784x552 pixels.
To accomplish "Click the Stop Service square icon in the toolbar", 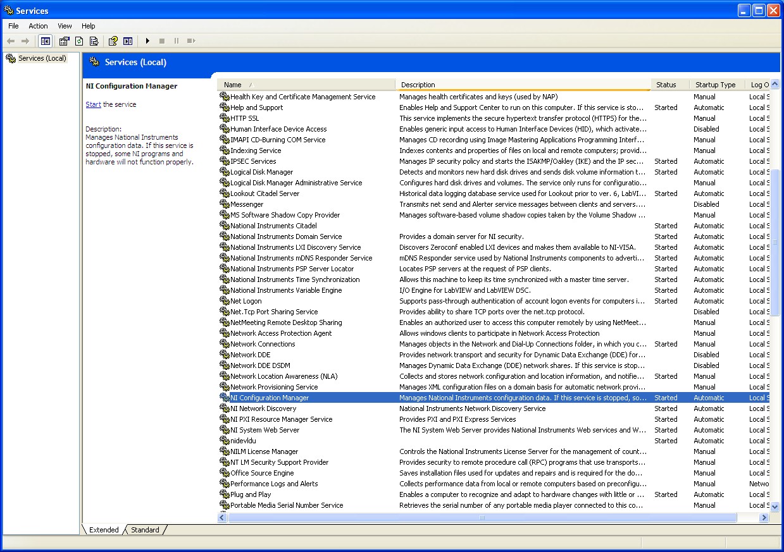I will tap(162, 41).
